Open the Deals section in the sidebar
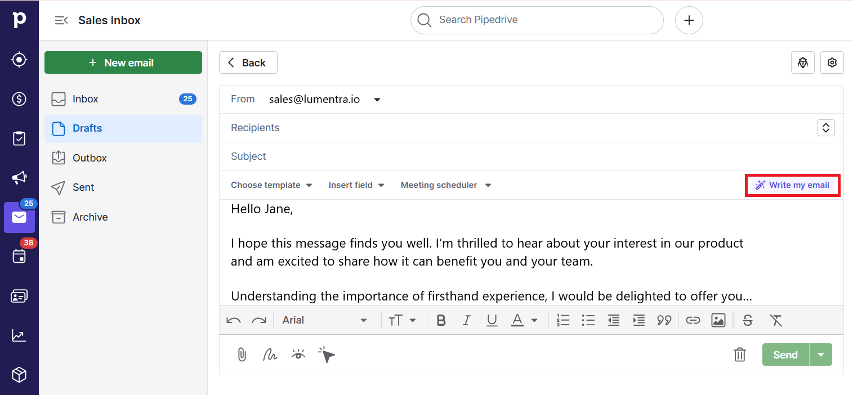 tap(19, 98)
